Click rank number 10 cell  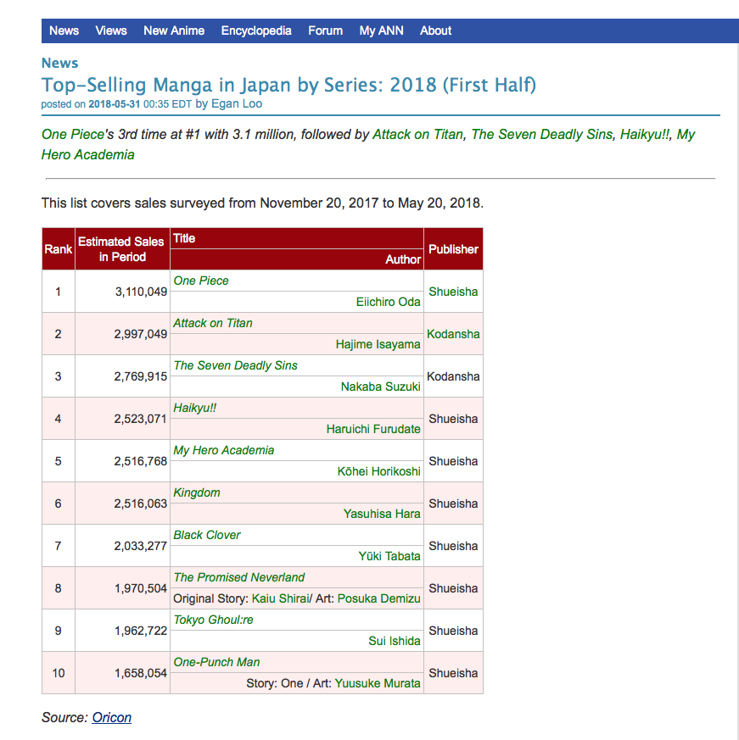coord(58,673)
